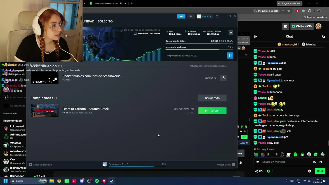Open WhatsApp from taskbar

[x=67, y=181]
